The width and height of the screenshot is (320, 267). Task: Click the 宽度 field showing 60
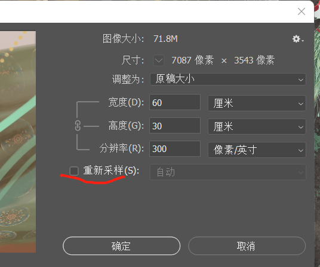click(x=175, y=102)
